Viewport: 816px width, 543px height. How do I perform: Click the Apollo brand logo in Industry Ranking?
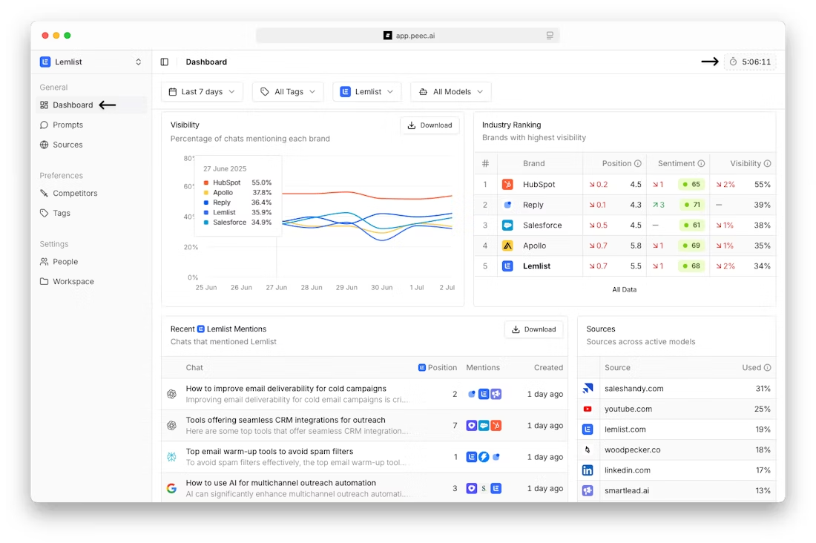(507, 246)
